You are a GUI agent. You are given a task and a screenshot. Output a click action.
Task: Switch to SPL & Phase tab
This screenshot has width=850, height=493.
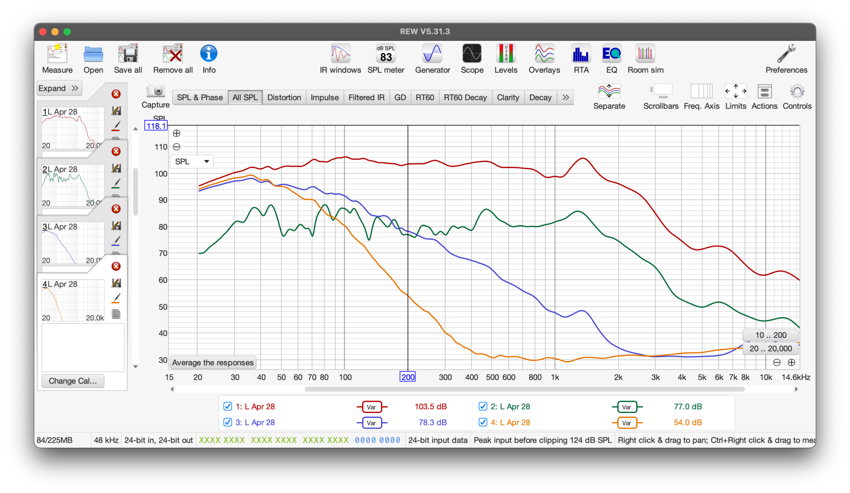coord(200,98)
